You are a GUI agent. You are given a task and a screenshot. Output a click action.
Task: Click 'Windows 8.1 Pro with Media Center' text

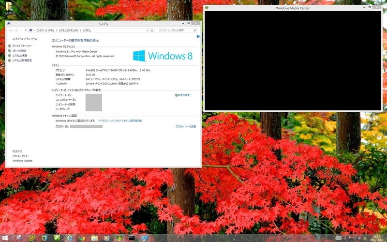tap(76, 52)
